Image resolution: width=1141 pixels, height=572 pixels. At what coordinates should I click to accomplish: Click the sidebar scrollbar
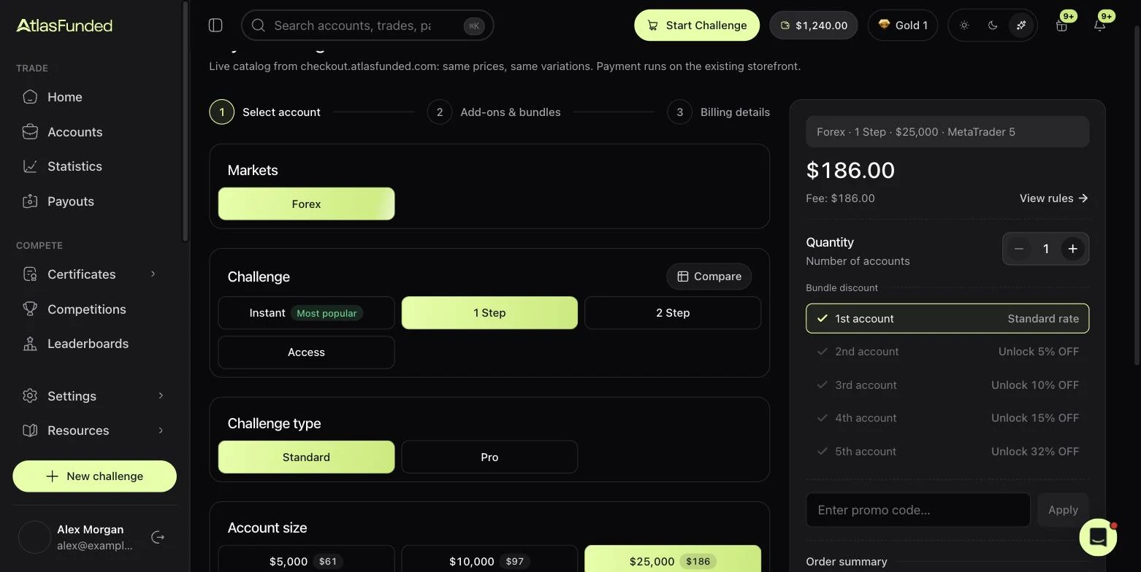pos(186,122)
